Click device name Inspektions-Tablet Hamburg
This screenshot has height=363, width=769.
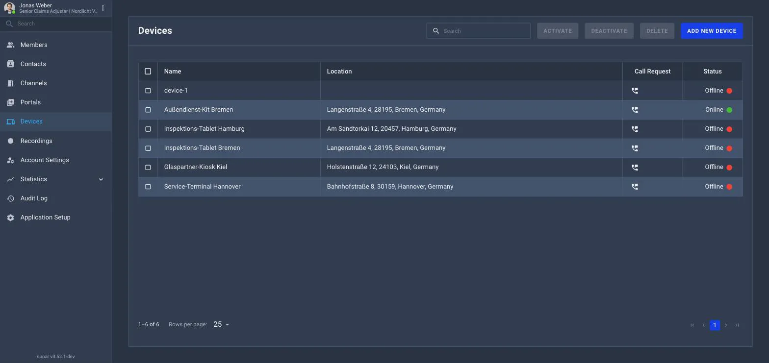[x=204, y=129]
